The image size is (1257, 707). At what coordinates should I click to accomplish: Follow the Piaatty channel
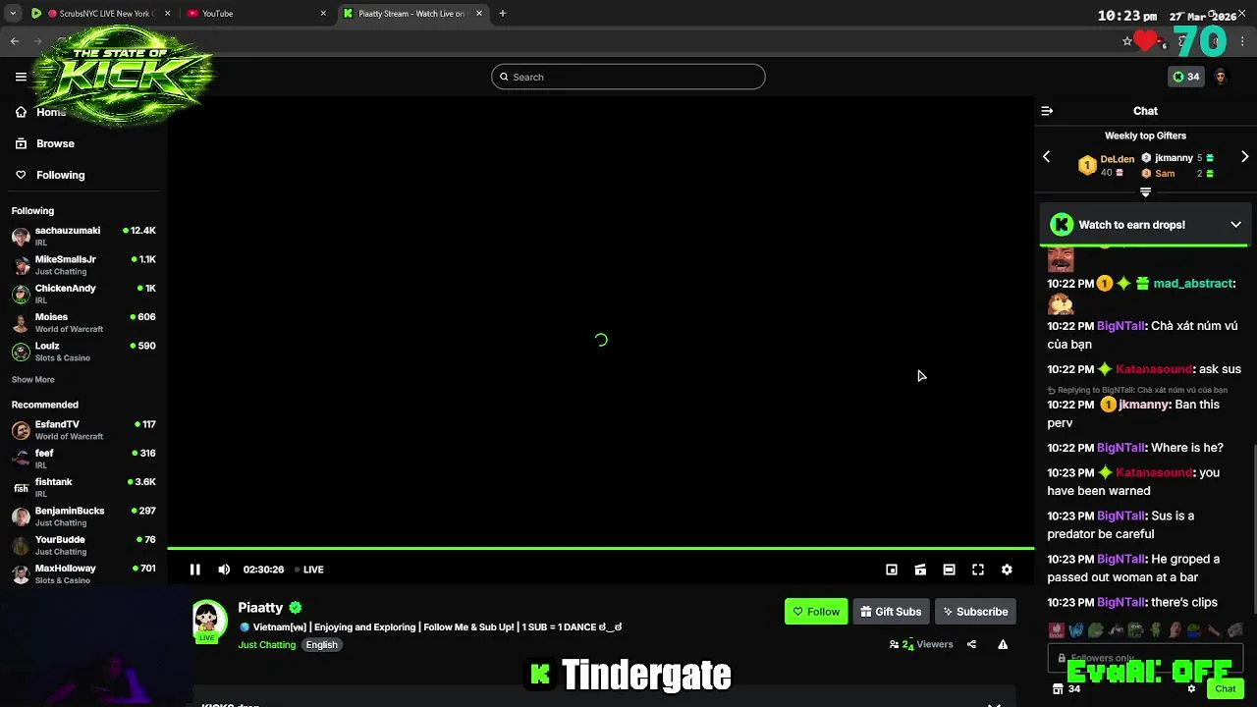click(816, 612)
